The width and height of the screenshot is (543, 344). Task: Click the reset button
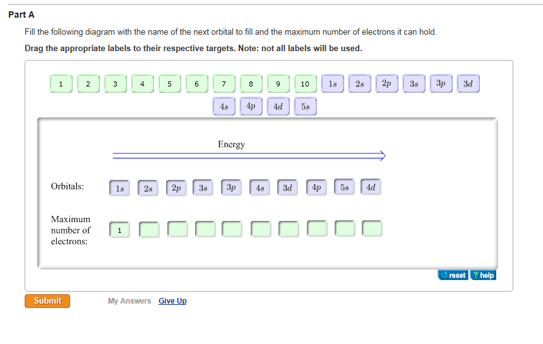click(453, 275)
